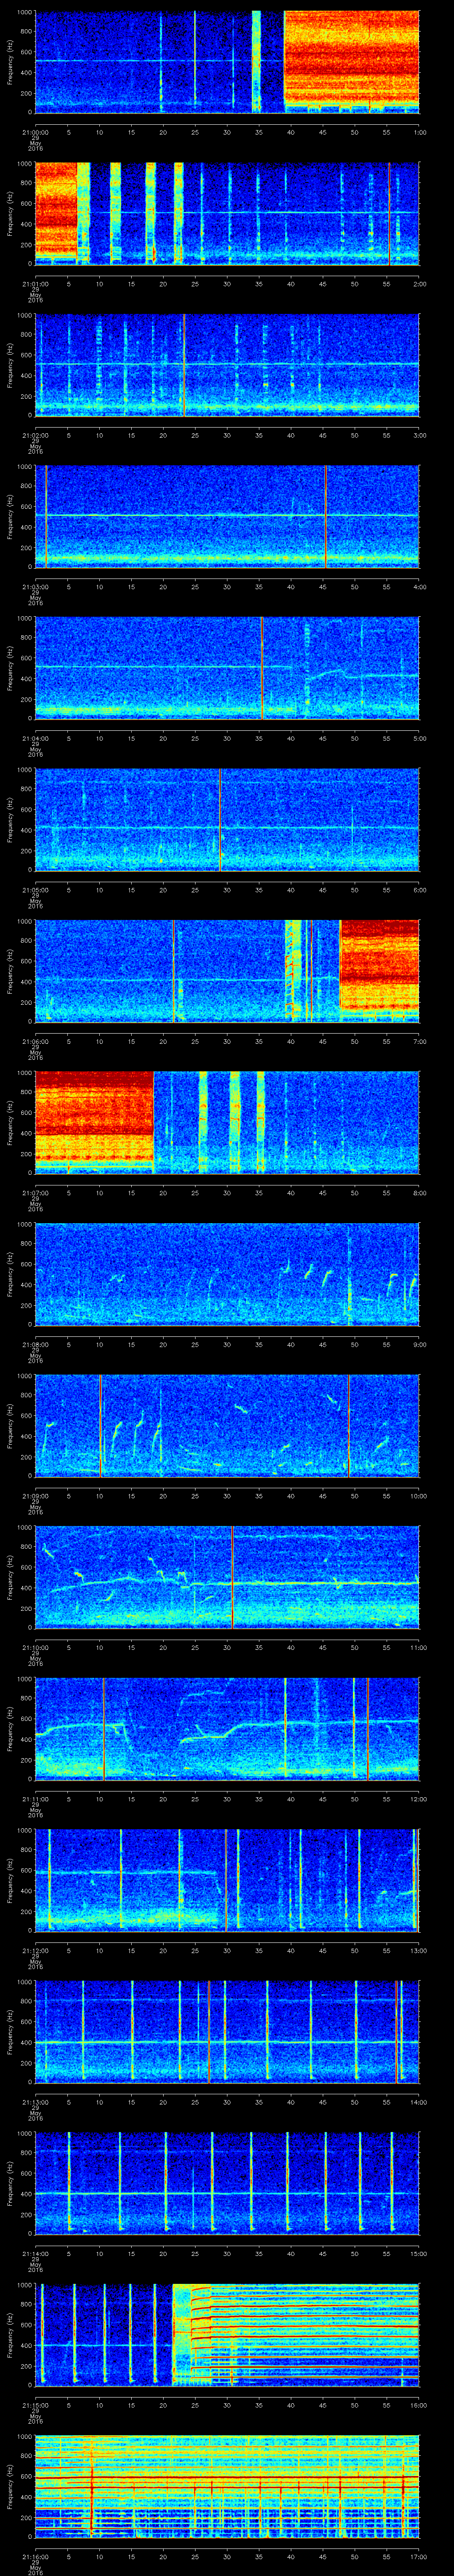Select the 21:06:00 time axis label
The height and width of the screenshot is (2576, 454).
tap(35, 1041)
